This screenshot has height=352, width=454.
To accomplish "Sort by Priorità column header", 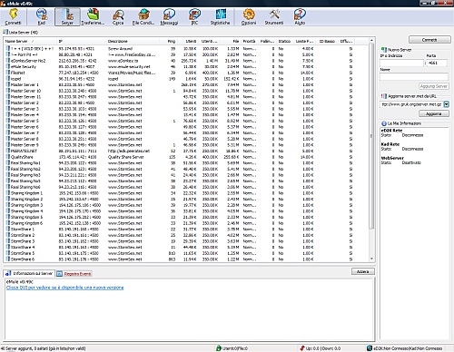I will [250, 41].
